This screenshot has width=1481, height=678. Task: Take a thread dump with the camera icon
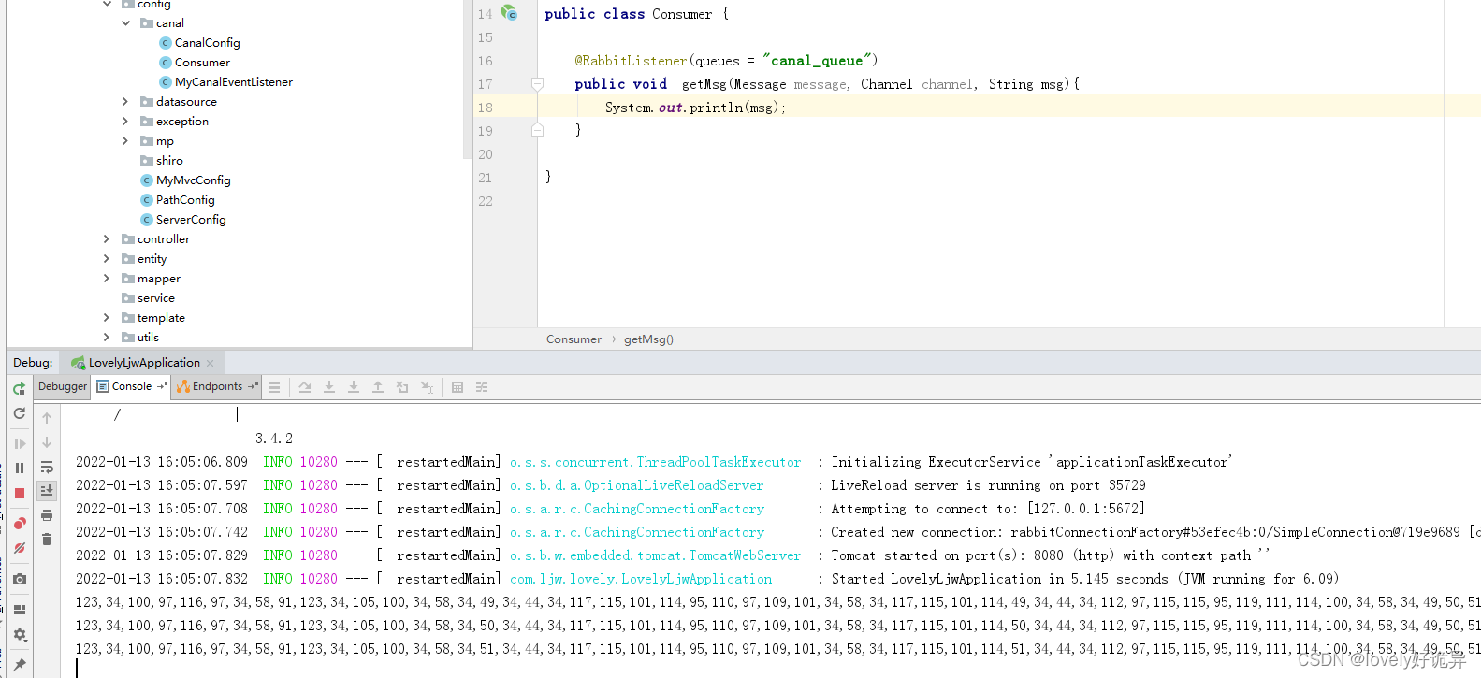pyautogui.click(x=20, y=579)
